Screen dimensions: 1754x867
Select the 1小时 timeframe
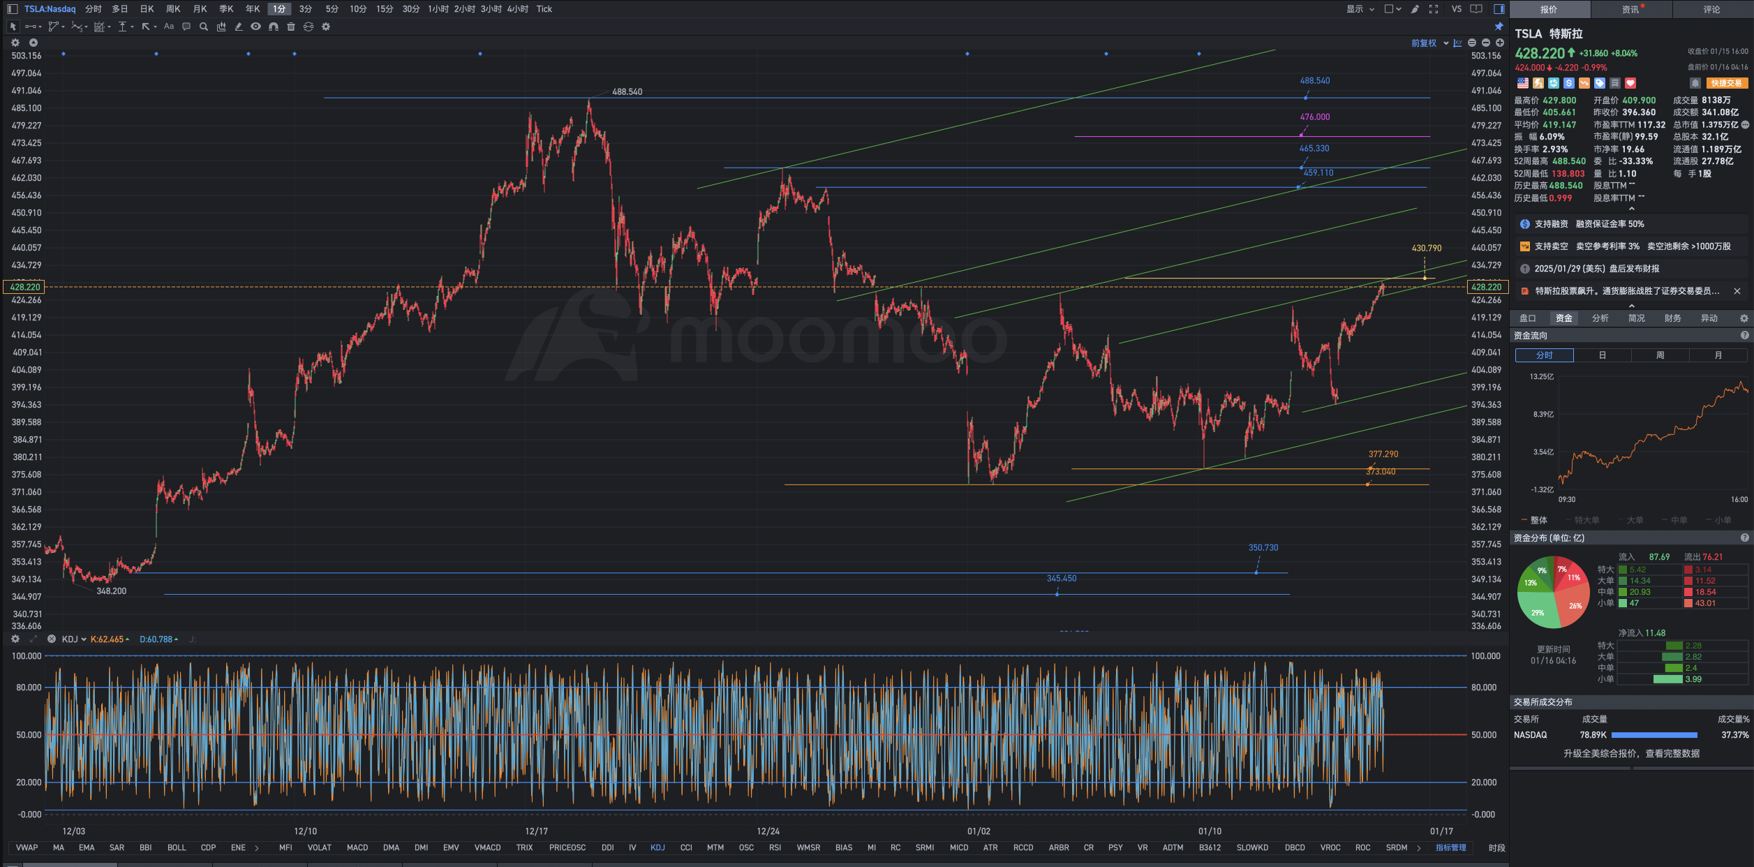(x=438, y=9)
